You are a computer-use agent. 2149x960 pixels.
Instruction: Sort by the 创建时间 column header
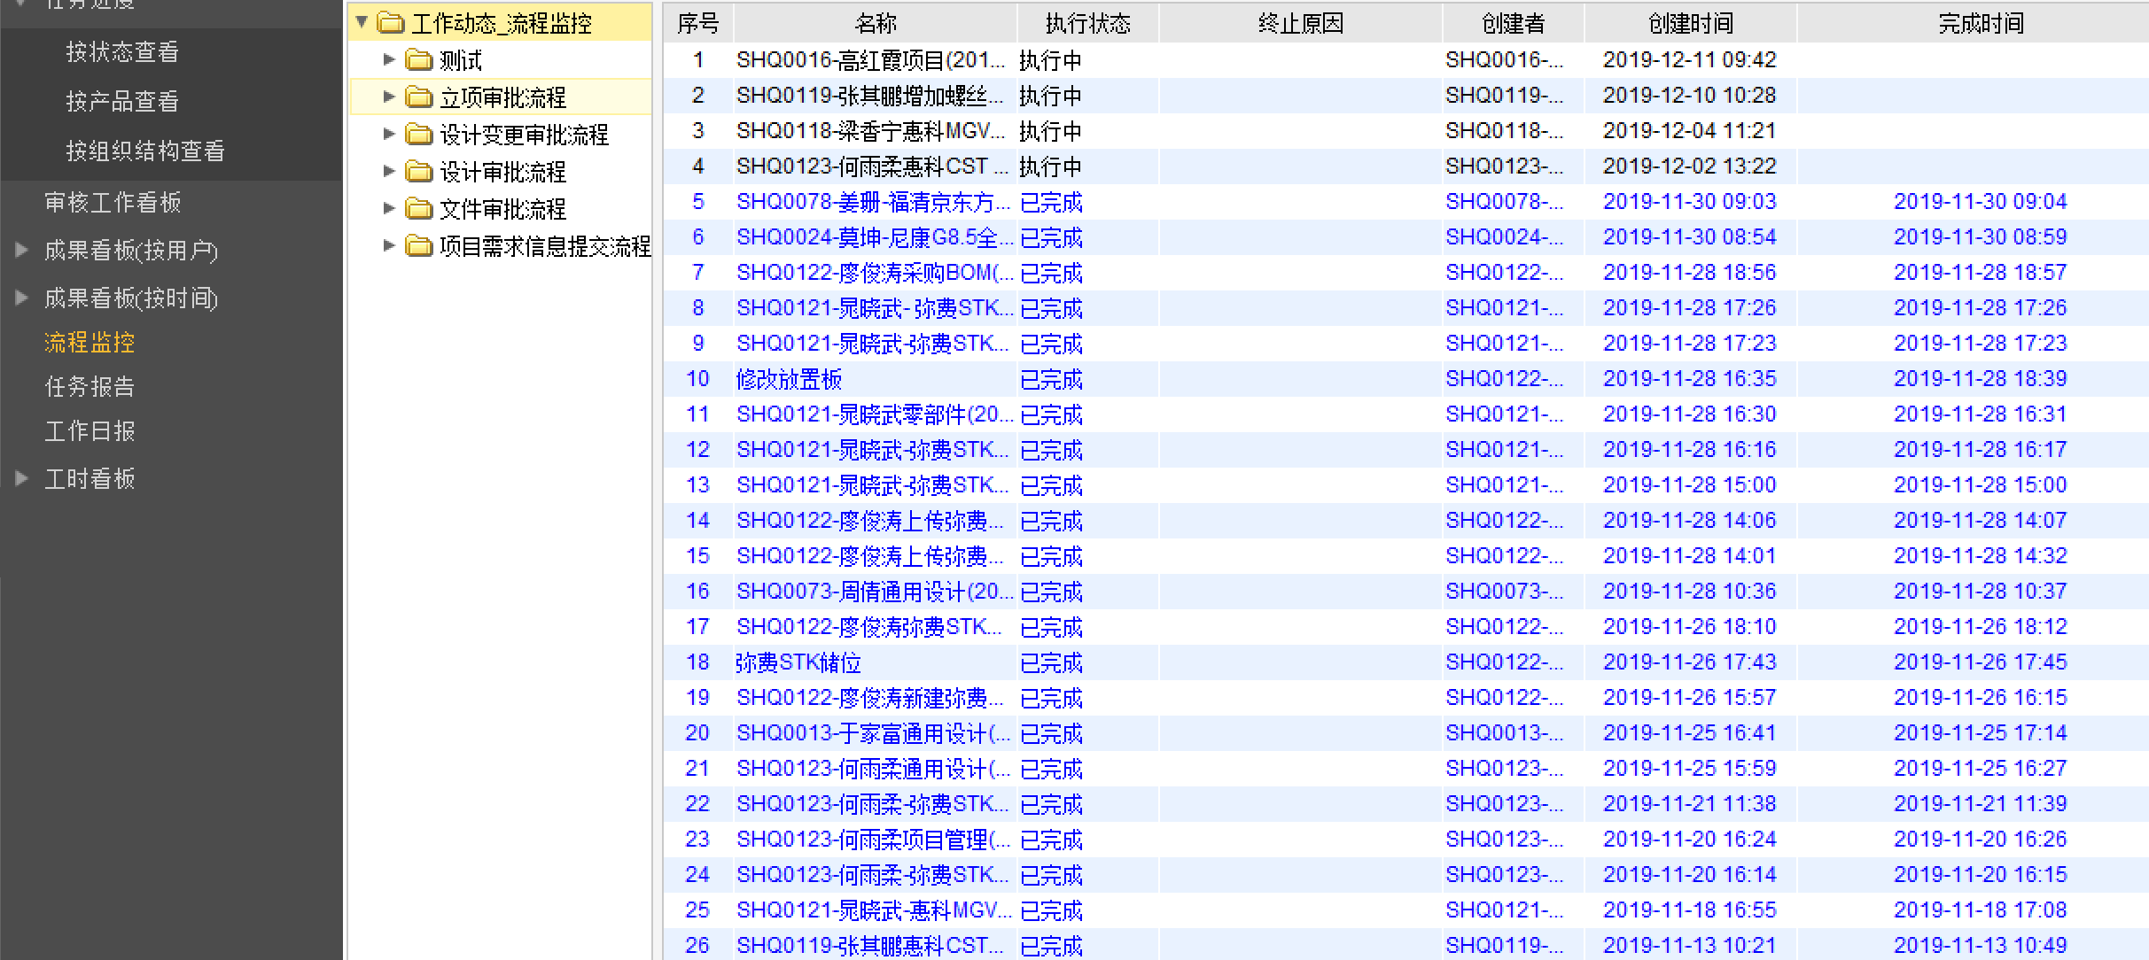pyautogui.click(x=1690, y=23)
